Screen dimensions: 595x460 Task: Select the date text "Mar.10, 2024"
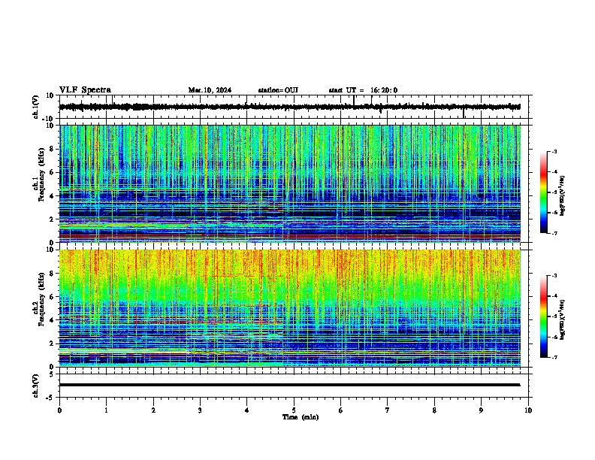point(210,90)
